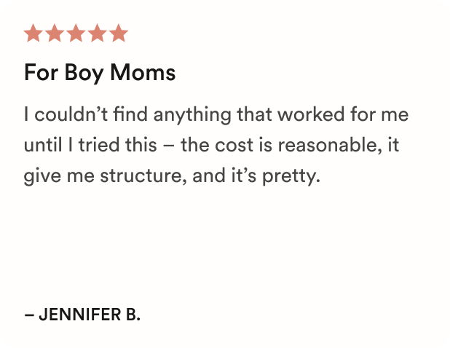Click the word "anything" in the review

click(192, 115)
